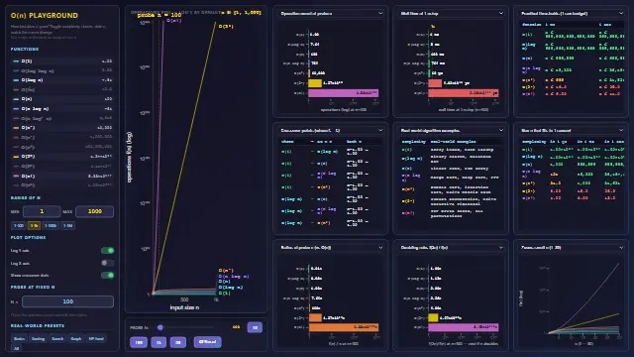Apply the All real-world preset
634x357 pixels.
(x=16, y=348)
